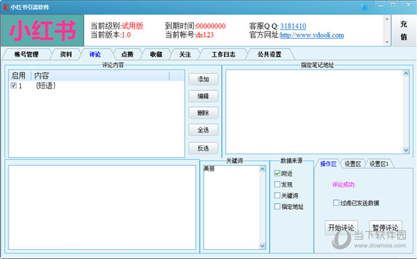
Task: Open the 点赞 tab
Action: [127, 54]
